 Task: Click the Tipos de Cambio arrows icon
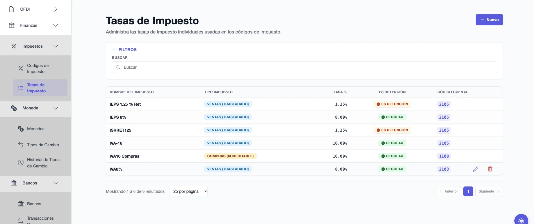click(21, 145)
